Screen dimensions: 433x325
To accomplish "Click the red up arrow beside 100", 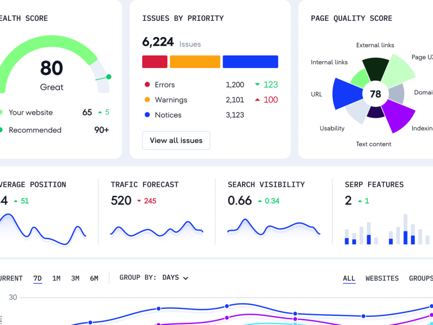I will (x=257, y=100).
